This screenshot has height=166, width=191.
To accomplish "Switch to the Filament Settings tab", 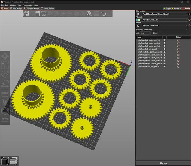I will (x=32, y=8).
